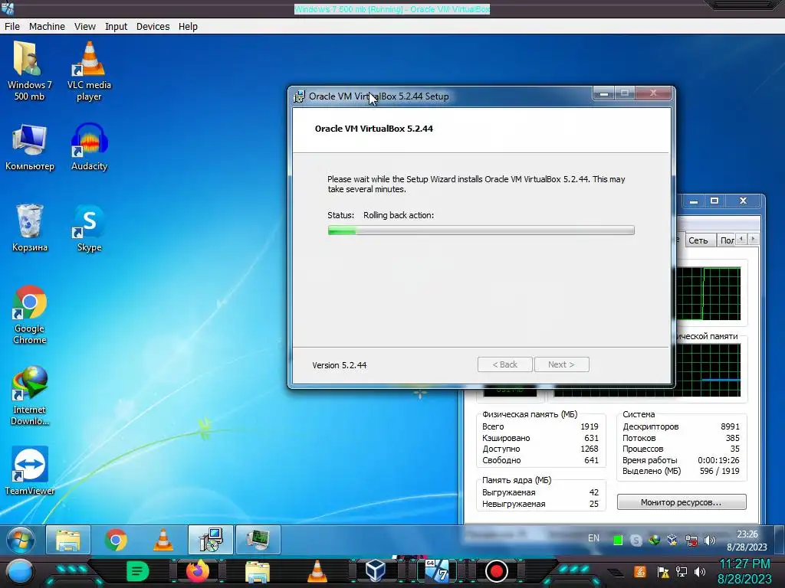
Task: Click the host clock showing 11:27 PM
Action: (x=744, y=564)
